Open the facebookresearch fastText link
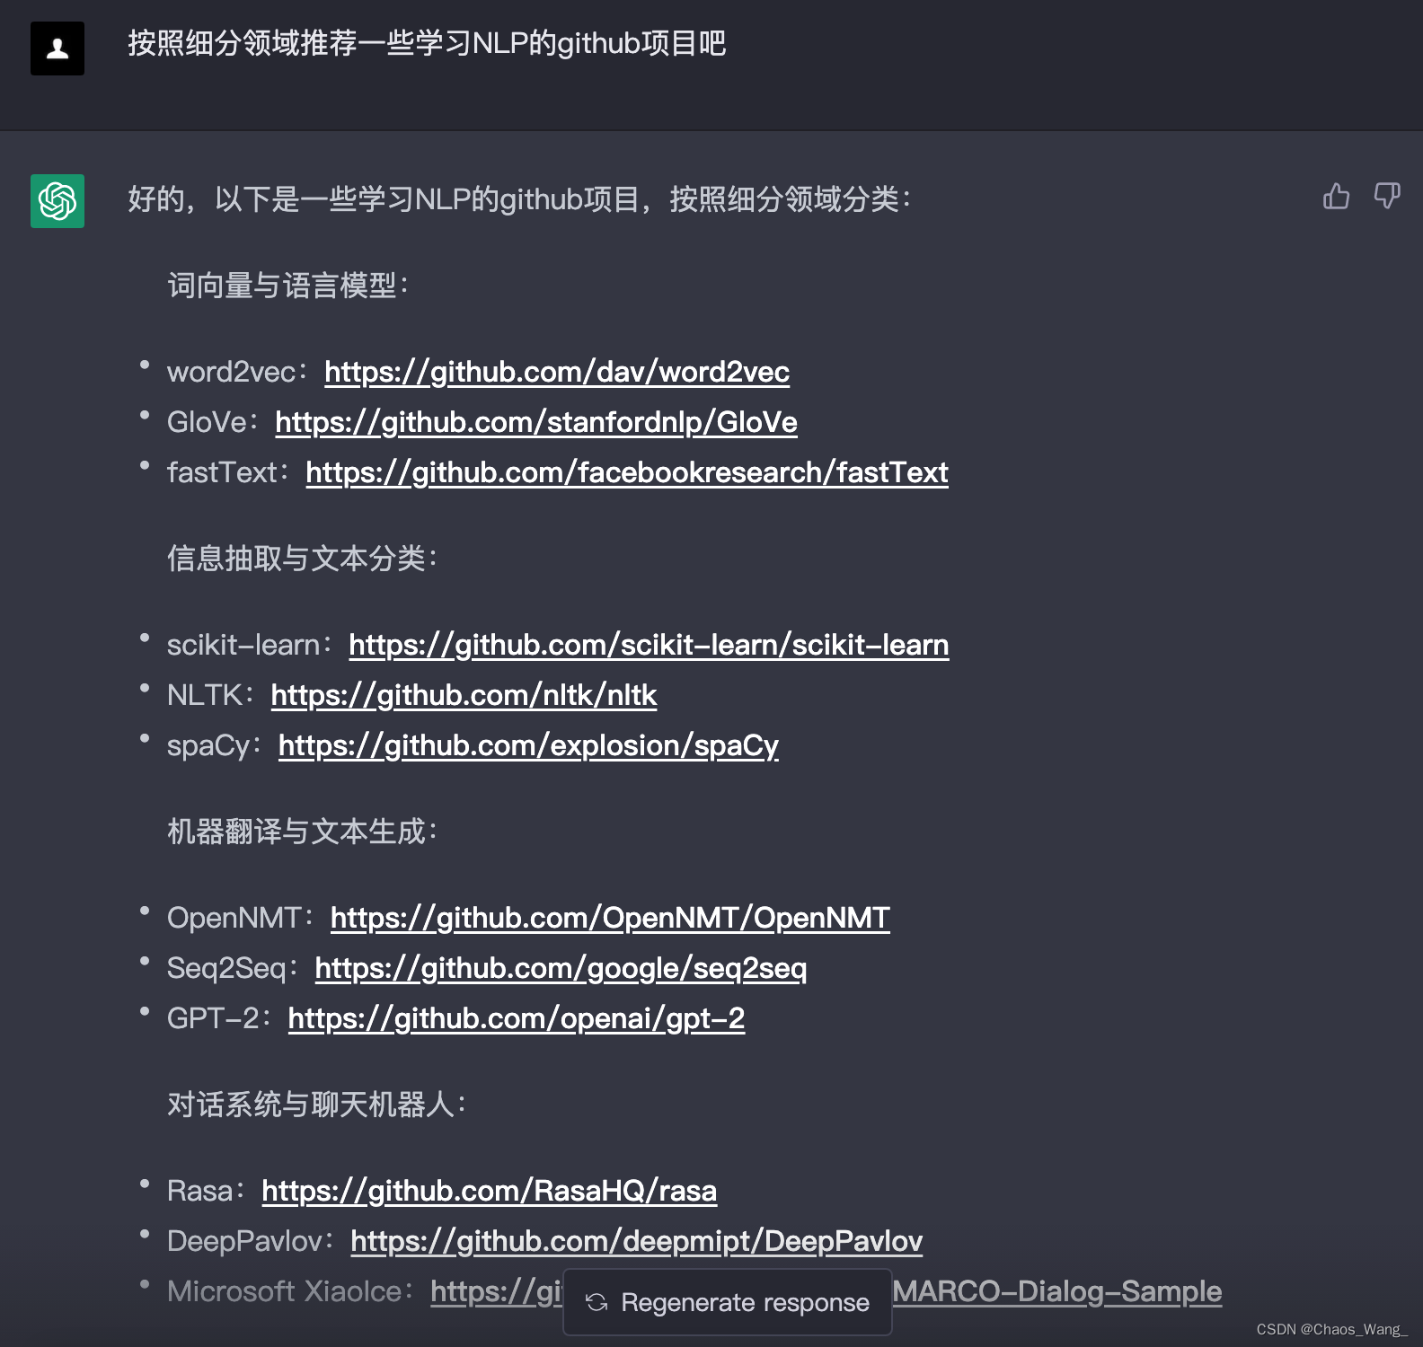Image resolution: width=1423 pixels, height=1347 pixels. 627,472
